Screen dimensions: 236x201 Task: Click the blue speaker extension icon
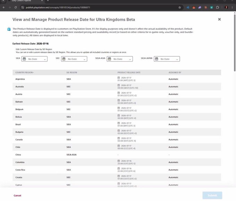pyautogui.click(x=188, y=7)
